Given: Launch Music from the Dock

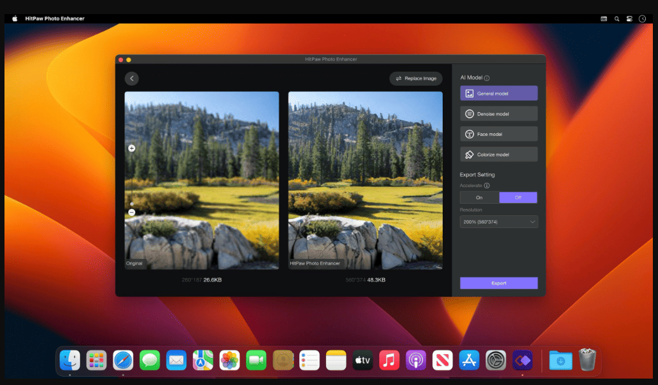Looking at the screenshot, I should coord(390,360).
